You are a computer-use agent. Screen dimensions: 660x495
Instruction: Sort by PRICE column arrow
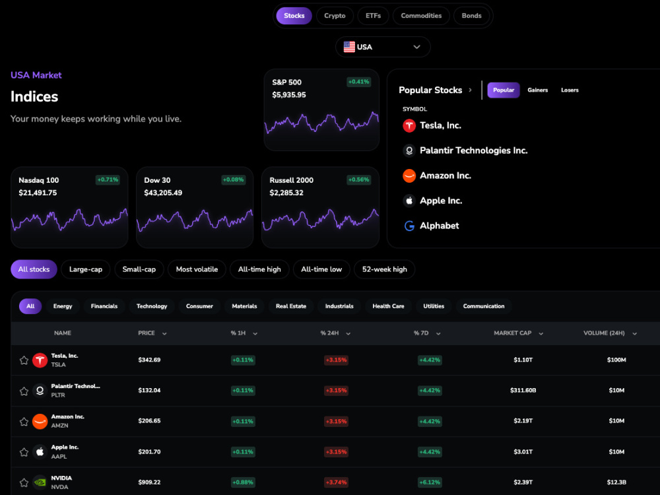tap(164, 333)
